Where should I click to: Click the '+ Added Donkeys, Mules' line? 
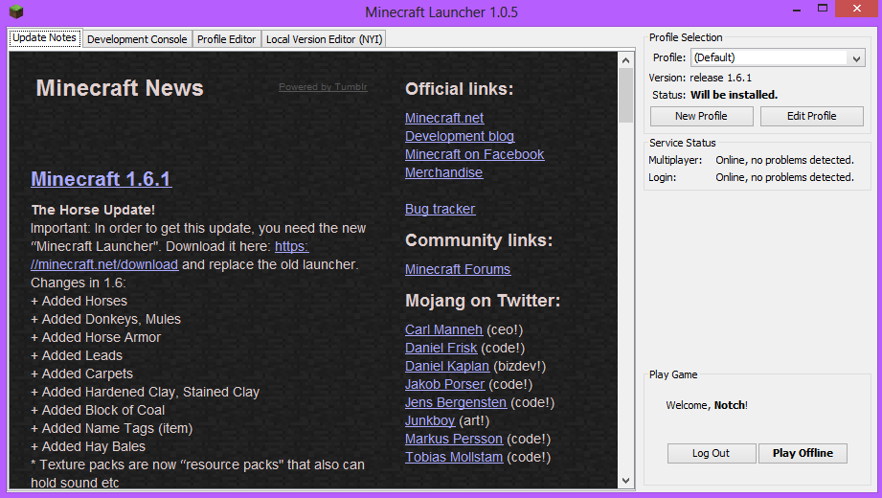(x=105, y=319)
